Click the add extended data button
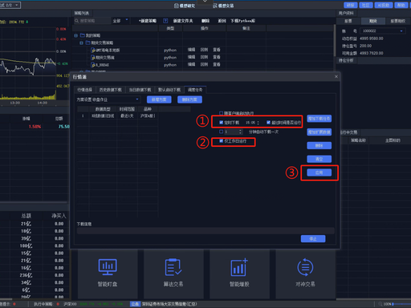 pos(319,132)
